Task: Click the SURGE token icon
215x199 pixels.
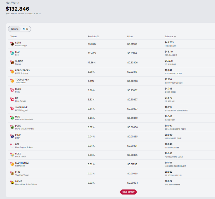Action: click(x=12, y=62)
